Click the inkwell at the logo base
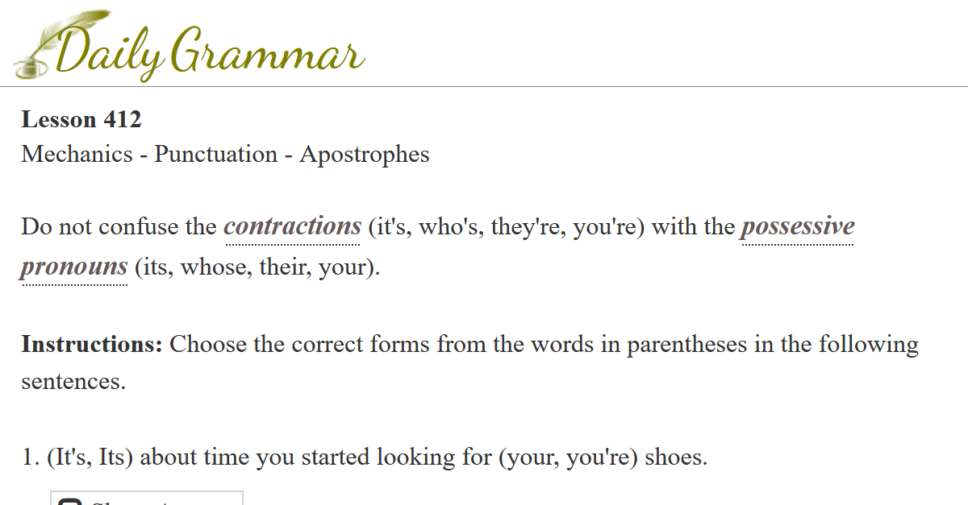This screenshot has height=505, width=968. pyautogui.click(x=29, y=66)
